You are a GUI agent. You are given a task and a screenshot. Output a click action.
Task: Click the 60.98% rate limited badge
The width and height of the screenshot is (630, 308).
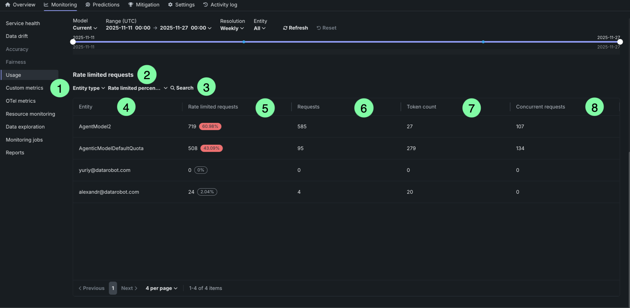click(210, 126)
